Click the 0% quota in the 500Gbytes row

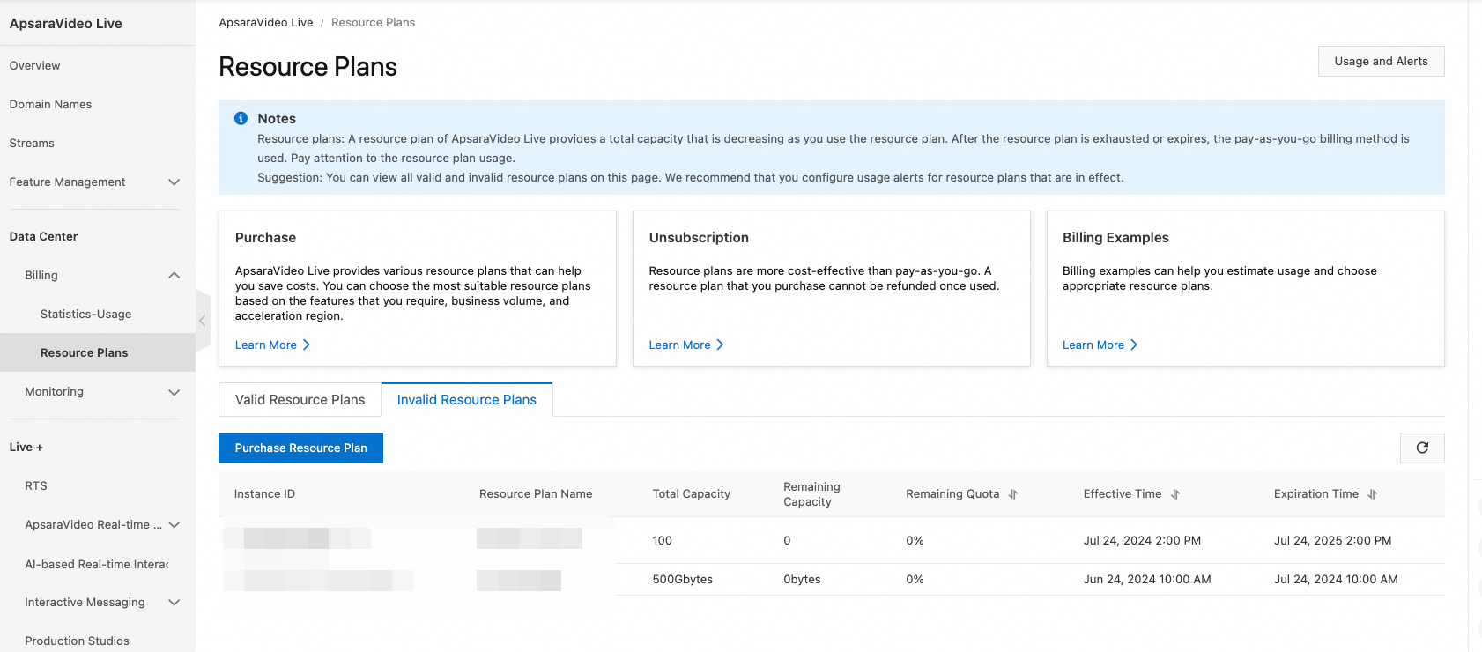pos(915,579)
